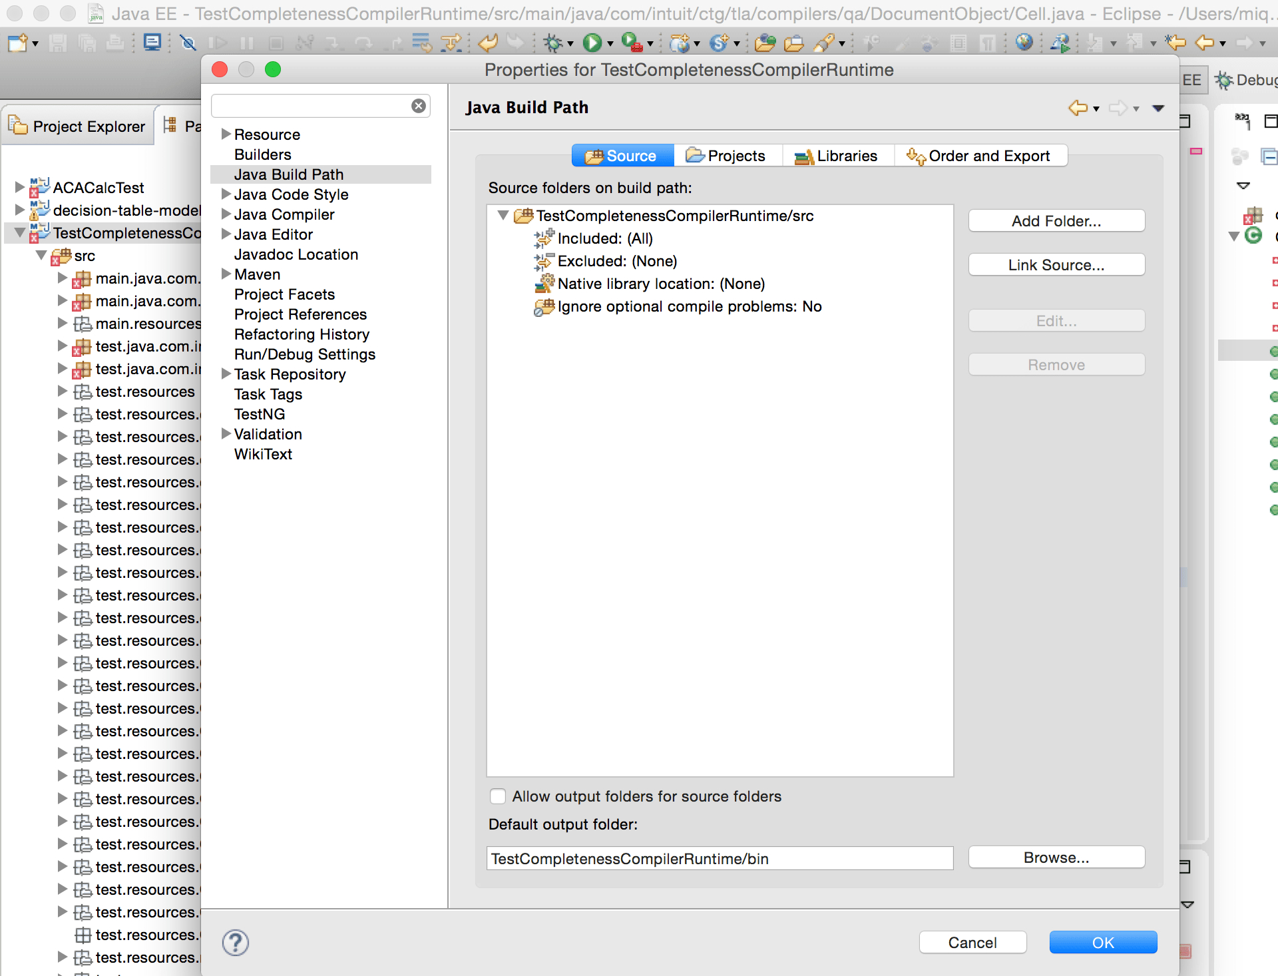The image size is (1278, 976).
Task: Click the Run Last Tool icon
Action: coord(632,43)
